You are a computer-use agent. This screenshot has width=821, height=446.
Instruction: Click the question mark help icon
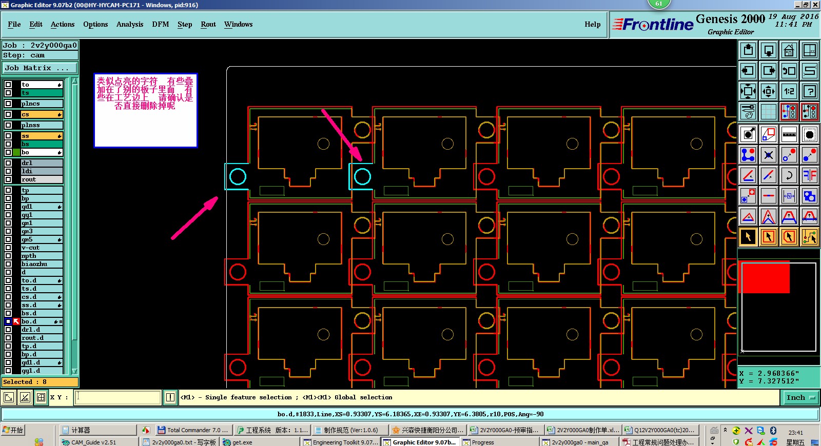810,91
